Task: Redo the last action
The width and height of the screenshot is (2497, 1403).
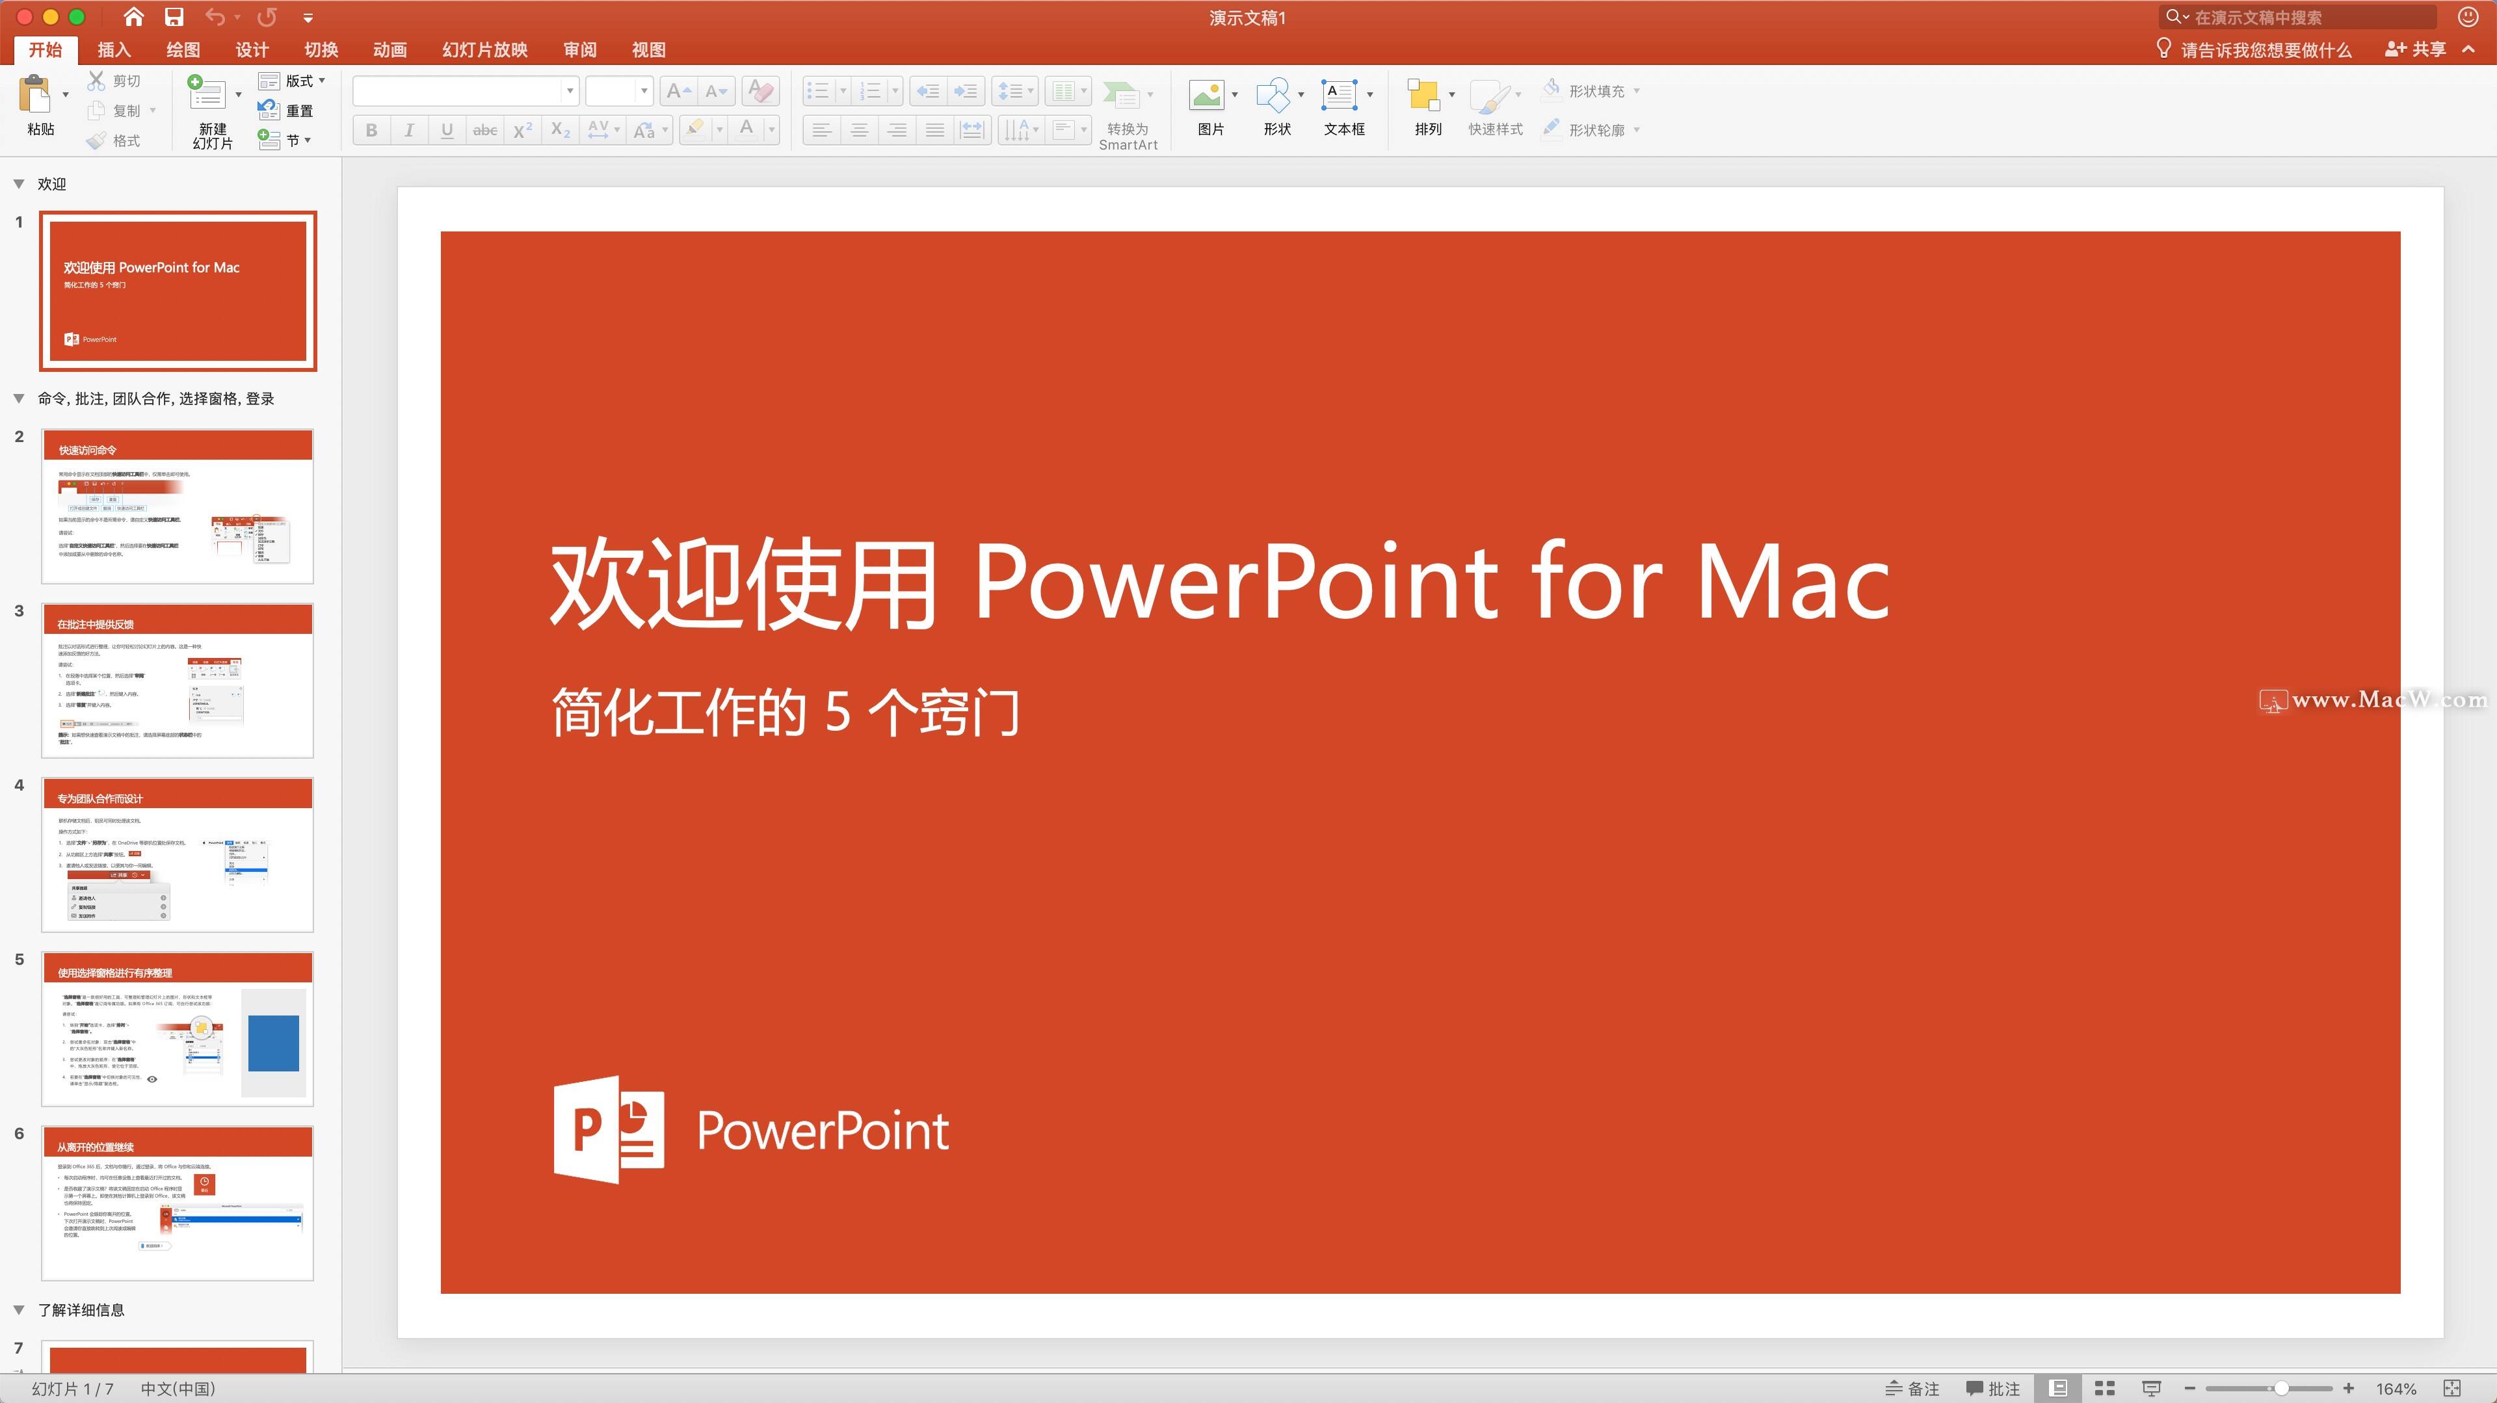Action: coord(267,16)
